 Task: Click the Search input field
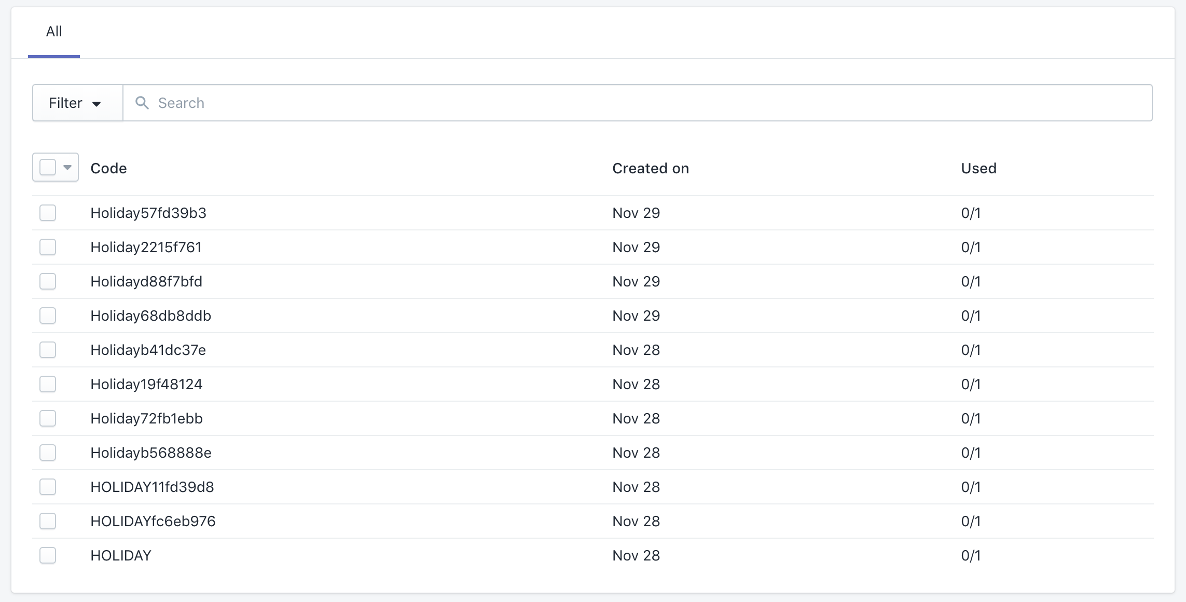click(x=638, y=103)
